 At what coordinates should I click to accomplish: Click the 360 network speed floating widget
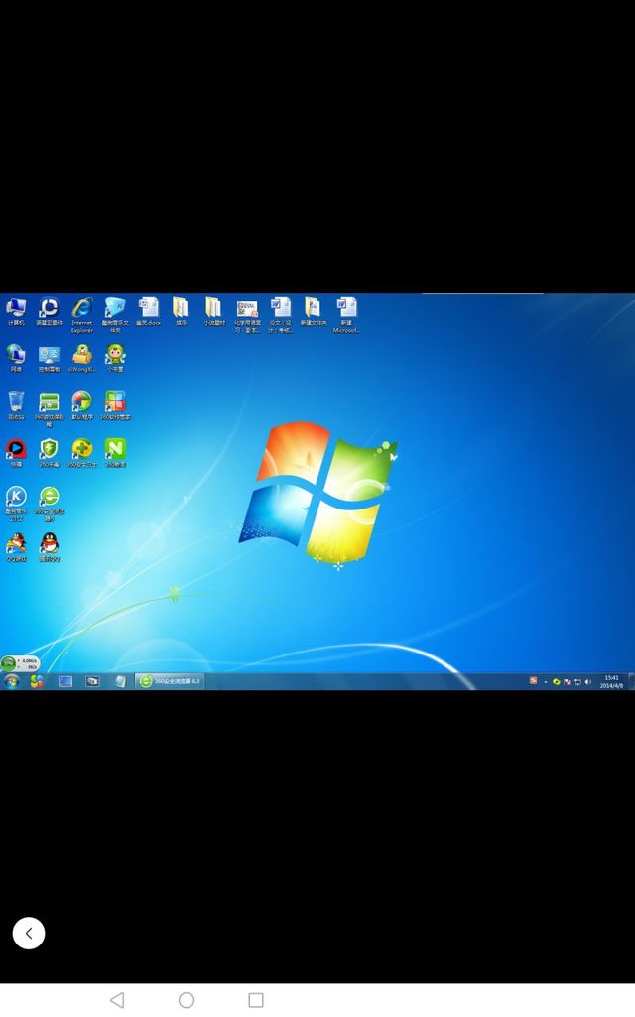tap(20, 662)
